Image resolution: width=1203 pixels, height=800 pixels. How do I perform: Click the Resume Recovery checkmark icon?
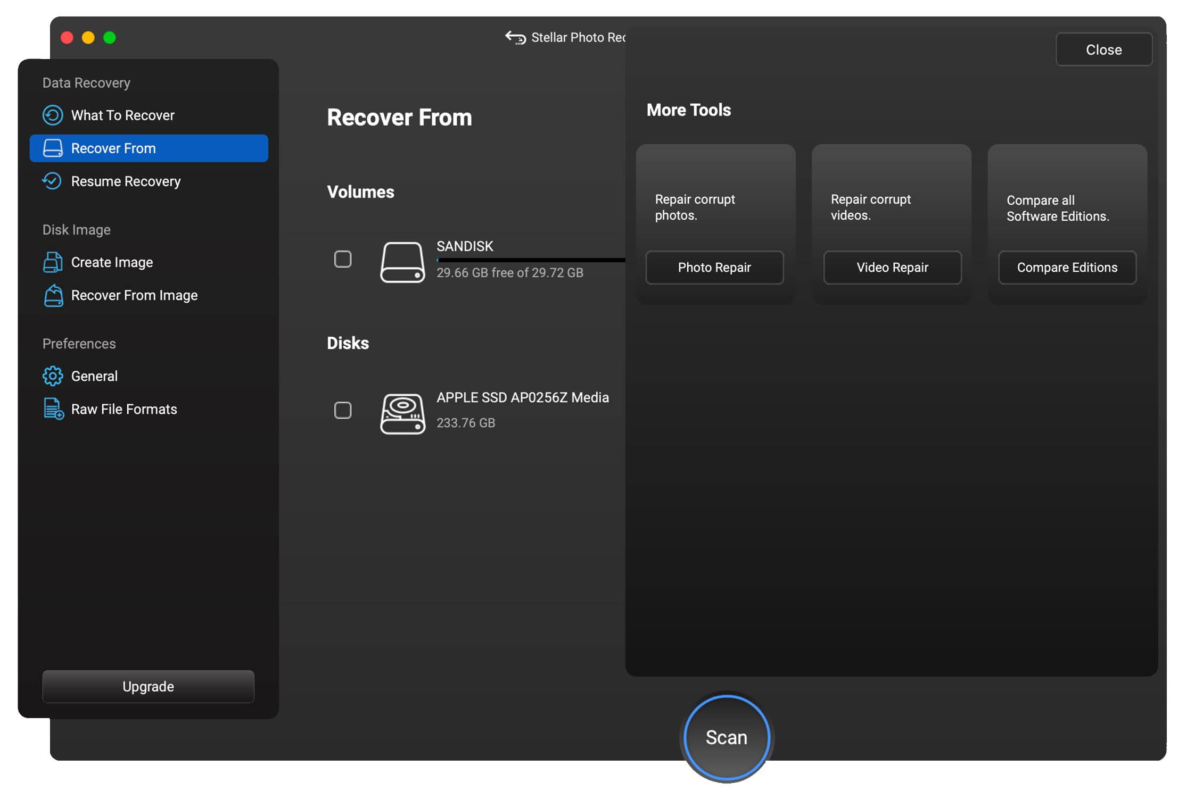pos(52,181)
